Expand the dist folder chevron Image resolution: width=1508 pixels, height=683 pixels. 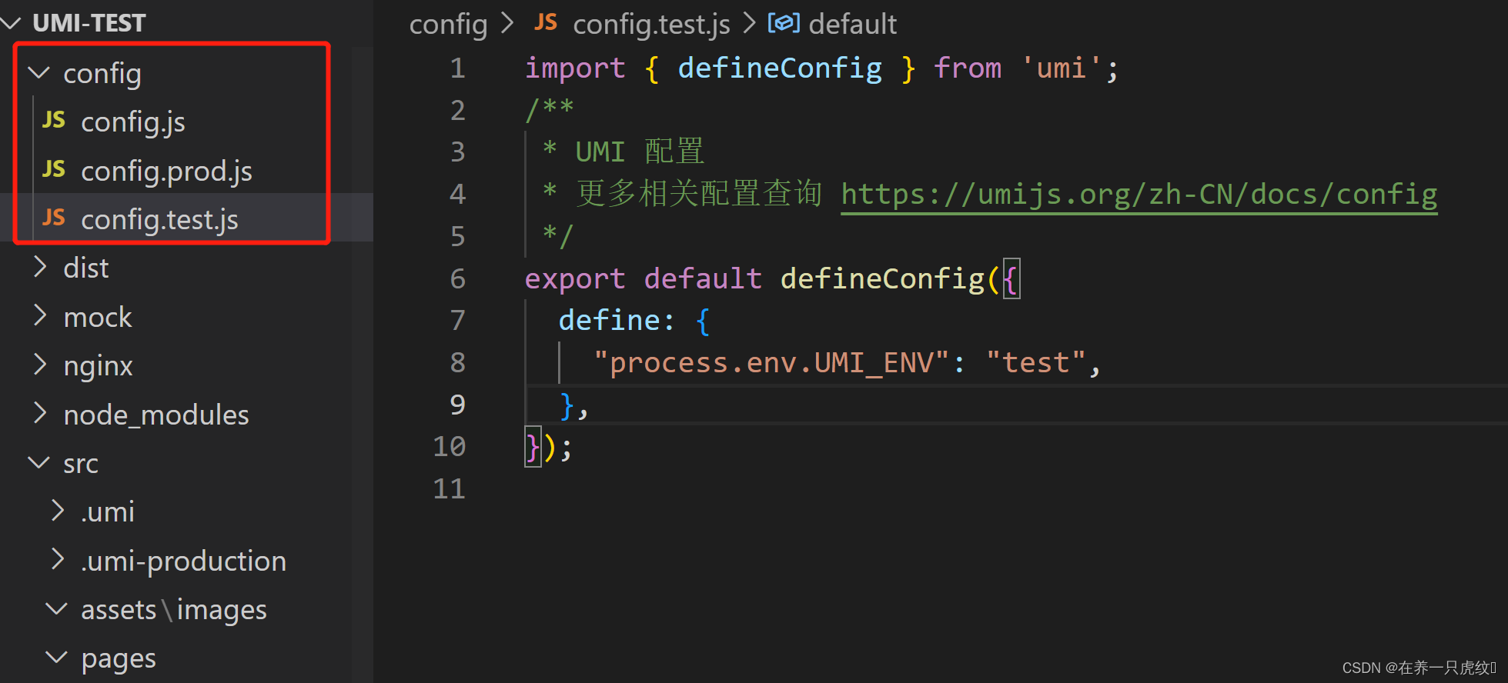tap(40, 267)
